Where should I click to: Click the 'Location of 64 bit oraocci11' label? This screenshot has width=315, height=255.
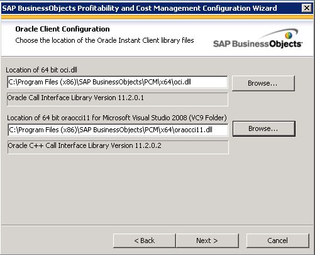[x=117, y=118]
